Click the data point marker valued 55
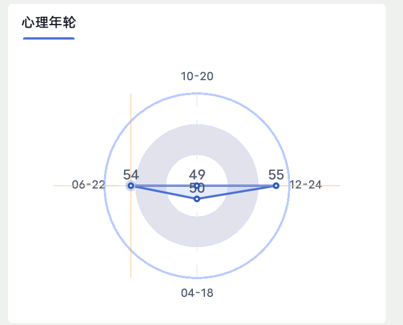The width and height of the screenshot is (403, 325). coord(276,186)
